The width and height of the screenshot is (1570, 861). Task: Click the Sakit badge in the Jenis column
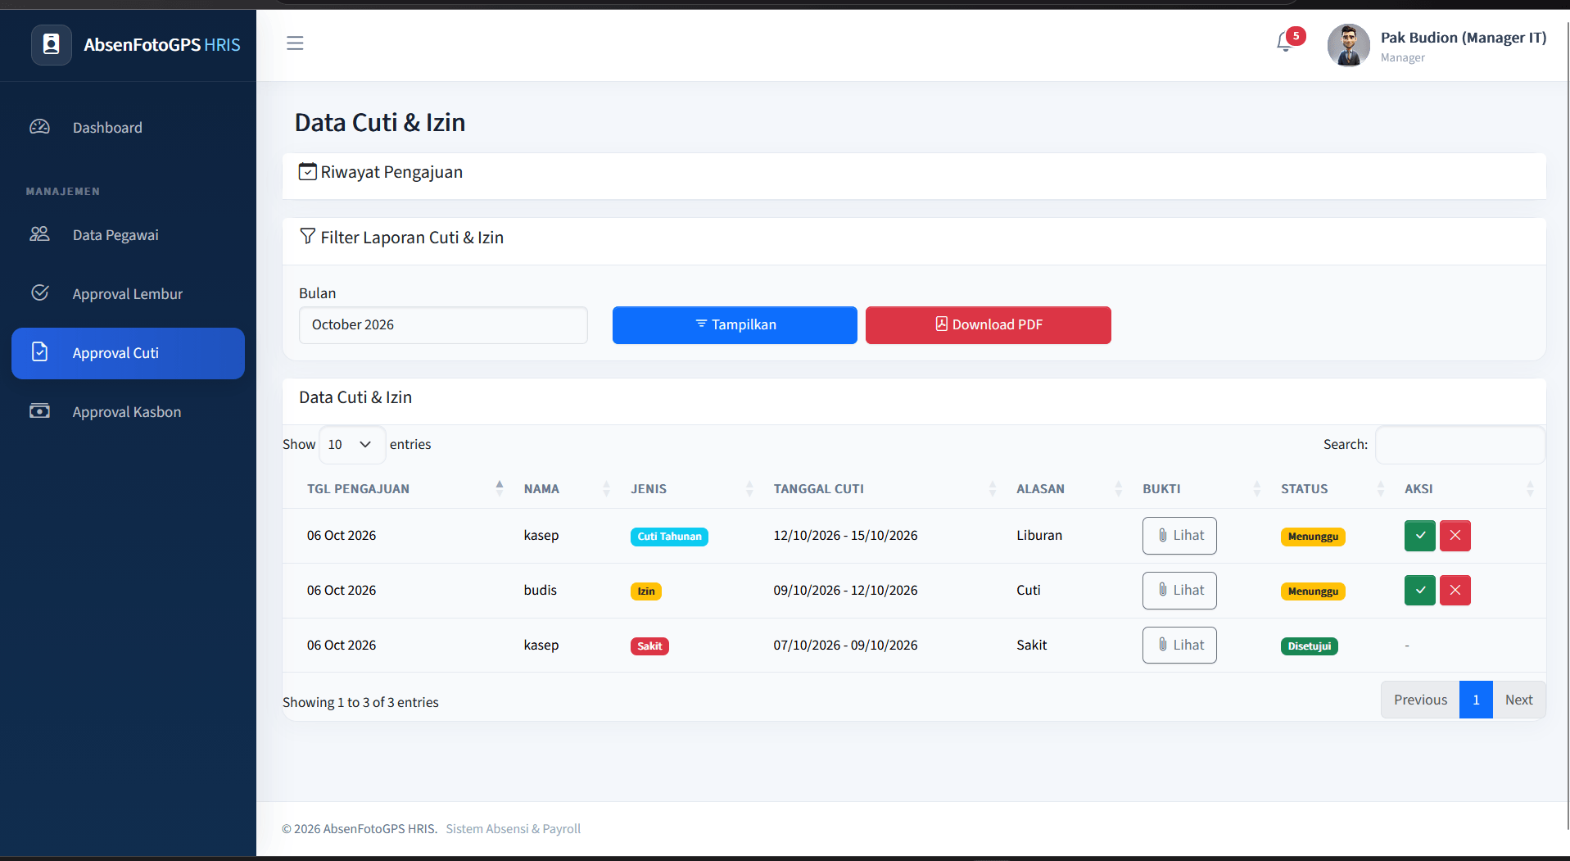click(x=649, y=646)
